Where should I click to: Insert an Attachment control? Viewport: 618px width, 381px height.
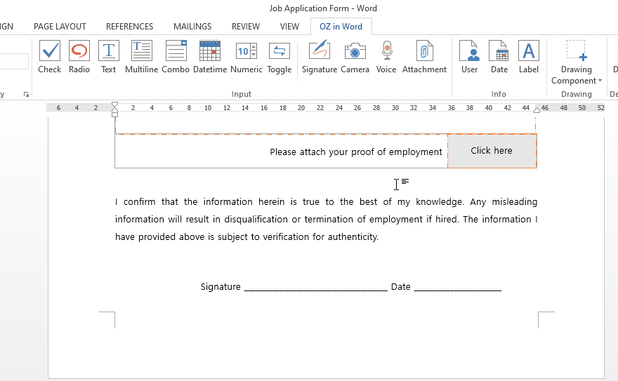(424, 57)
